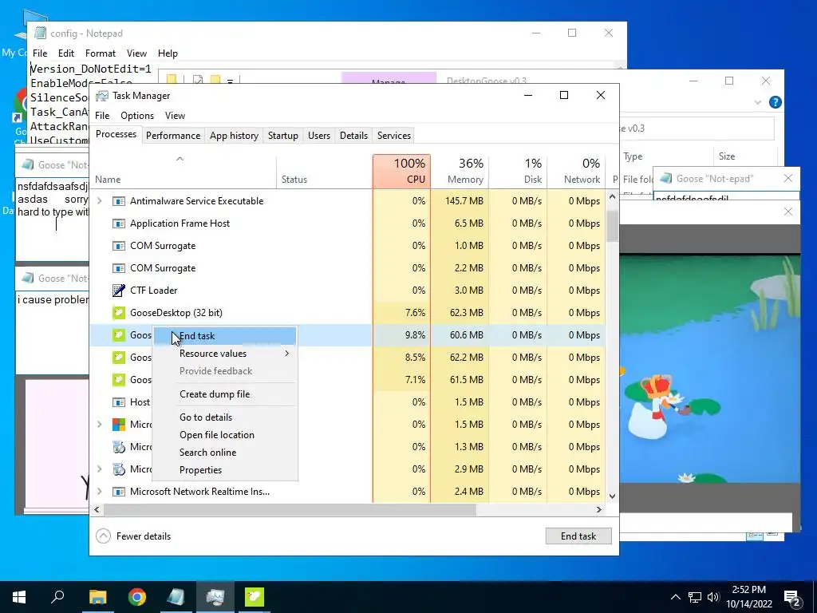Expand the Explorer ribbon chevron

pyautogui.click(x=758, y=103)
